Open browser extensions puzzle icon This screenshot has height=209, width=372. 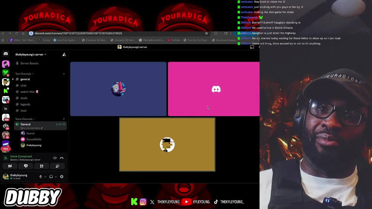(216, 33)
